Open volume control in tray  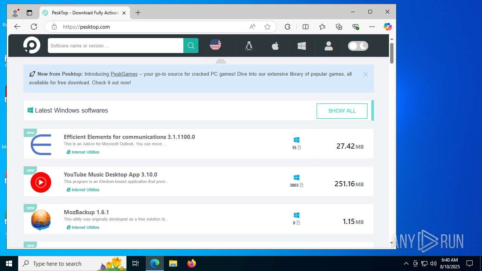433,263
